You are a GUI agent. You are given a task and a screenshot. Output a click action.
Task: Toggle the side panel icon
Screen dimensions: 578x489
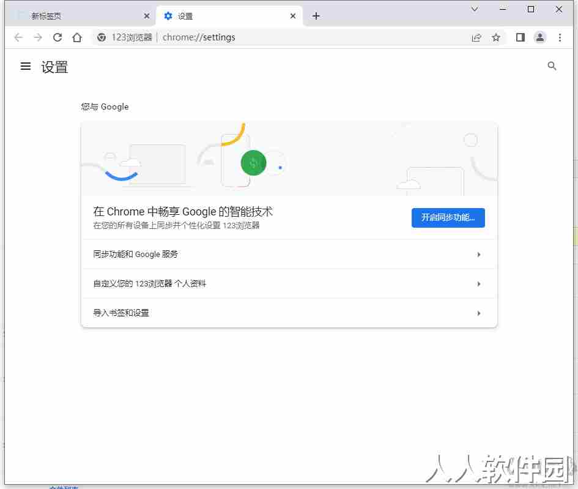(520, 37)
